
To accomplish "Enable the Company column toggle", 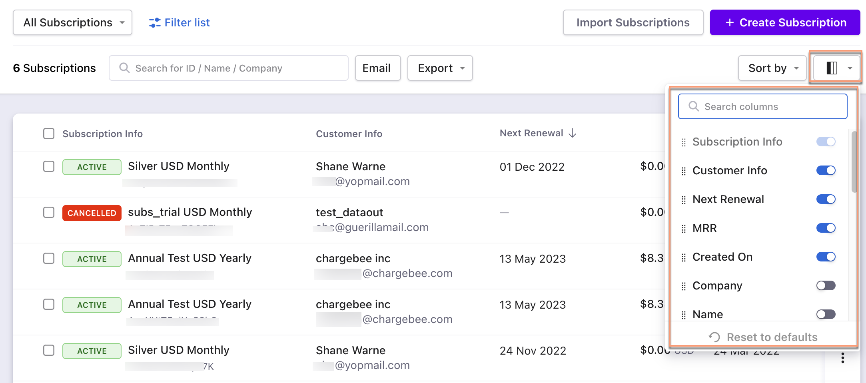I will [x=826, y=285].
